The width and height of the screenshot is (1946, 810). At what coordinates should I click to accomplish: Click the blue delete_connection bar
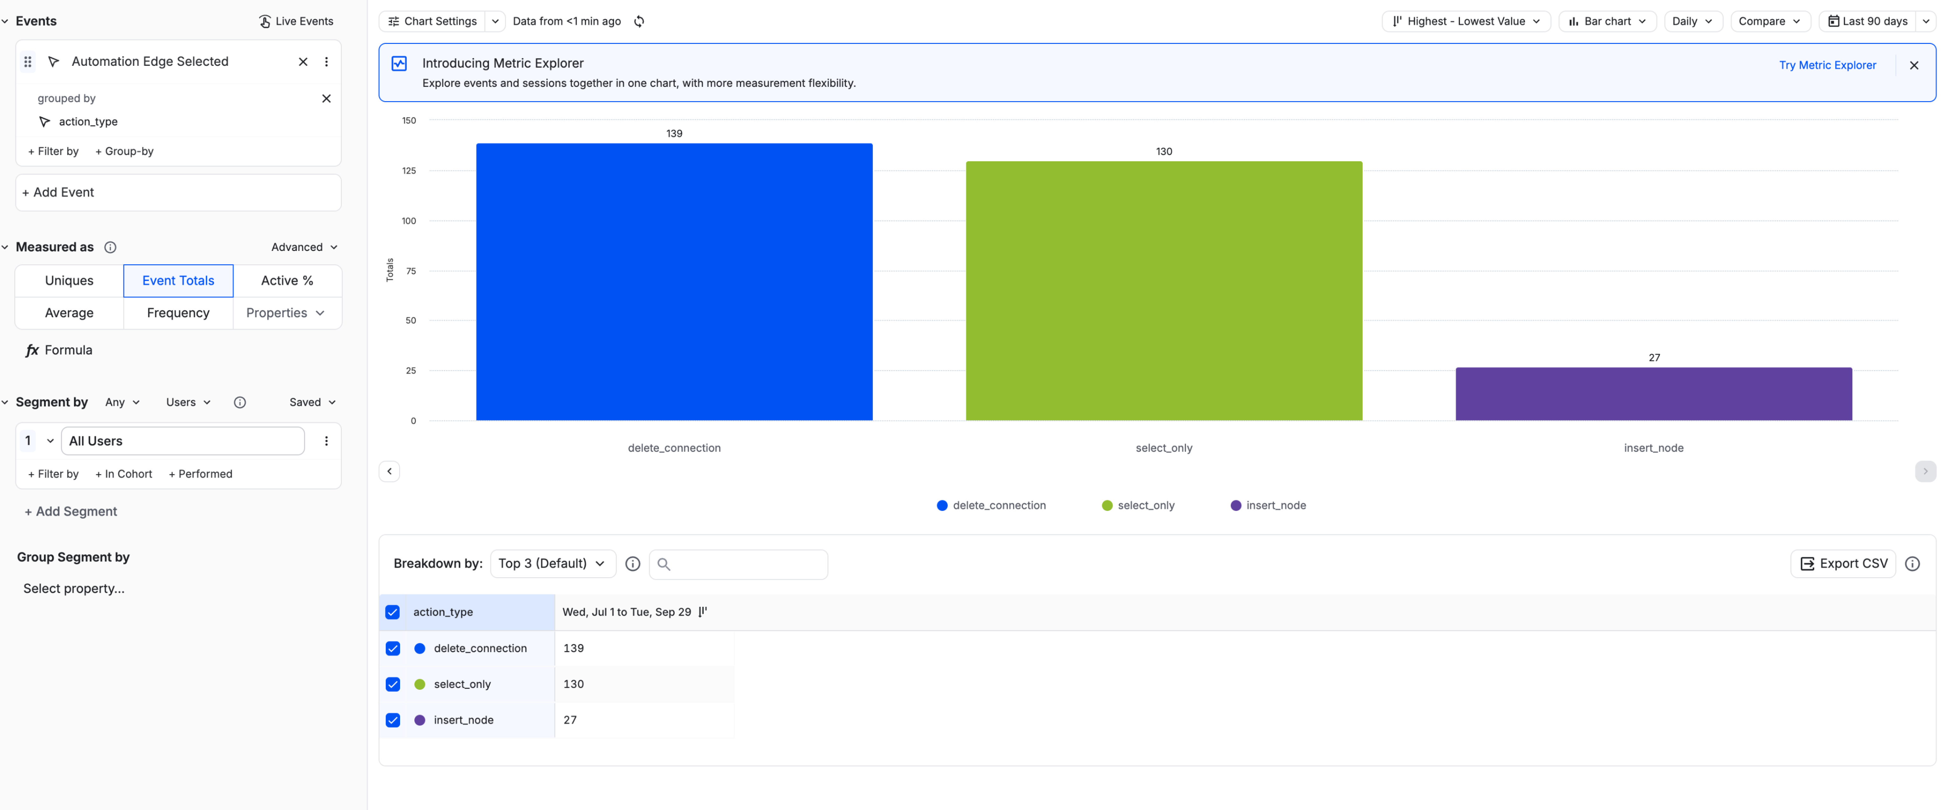[674, 281]
